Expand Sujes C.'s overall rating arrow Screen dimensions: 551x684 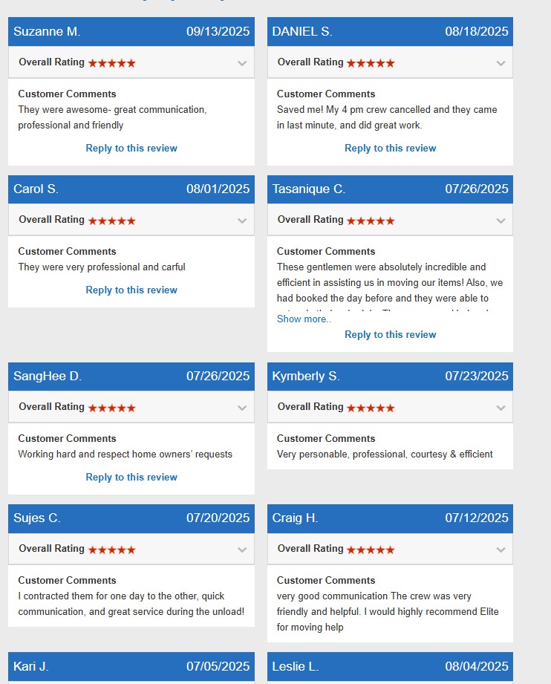click(x=242, y=550)
